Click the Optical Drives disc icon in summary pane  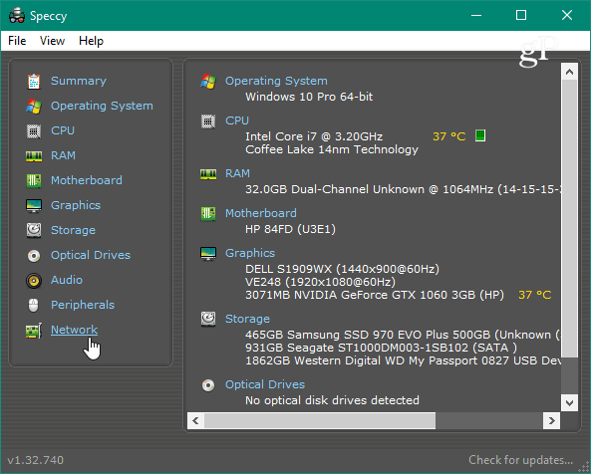[x=208, y=385]
